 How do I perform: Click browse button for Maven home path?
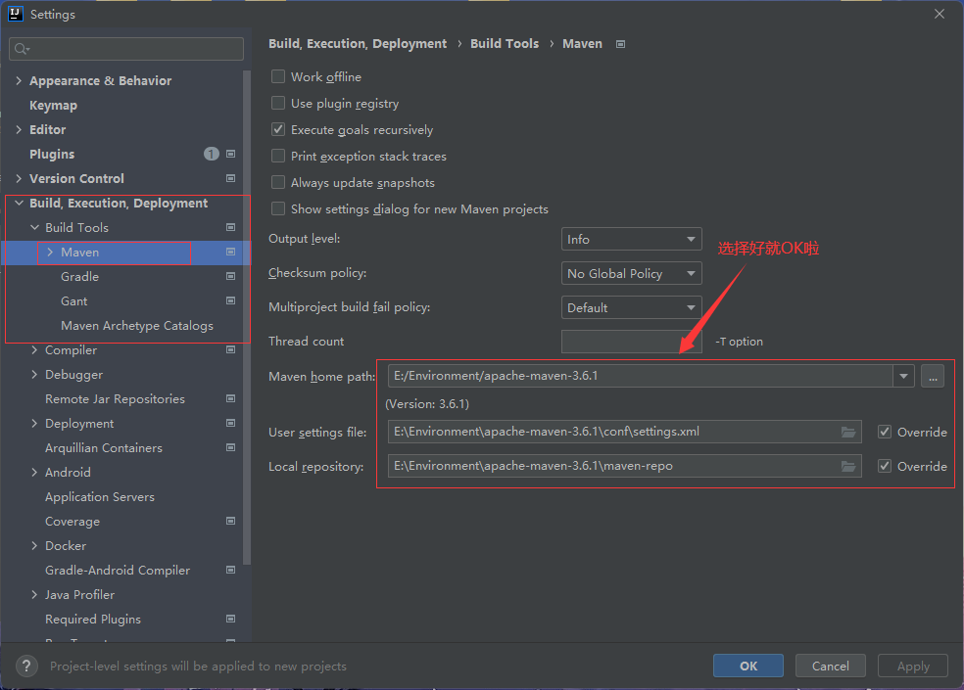pyautogui.click(x=933, y=376)
